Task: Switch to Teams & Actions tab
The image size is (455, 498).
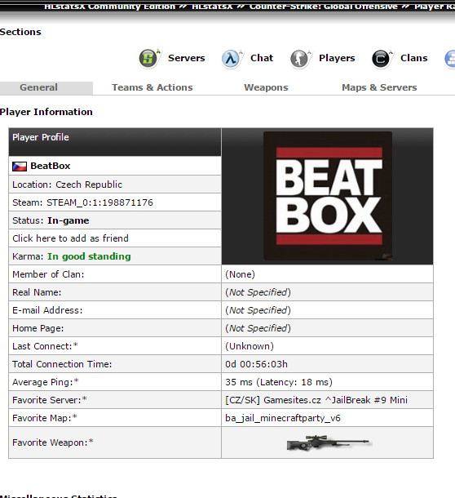Action: 152,87
